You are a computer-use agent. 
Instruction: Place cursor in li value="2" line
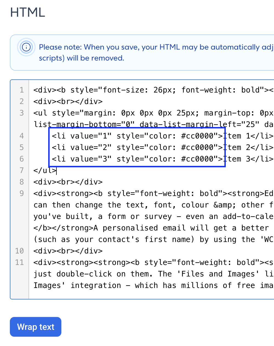[x=162, y=148]
